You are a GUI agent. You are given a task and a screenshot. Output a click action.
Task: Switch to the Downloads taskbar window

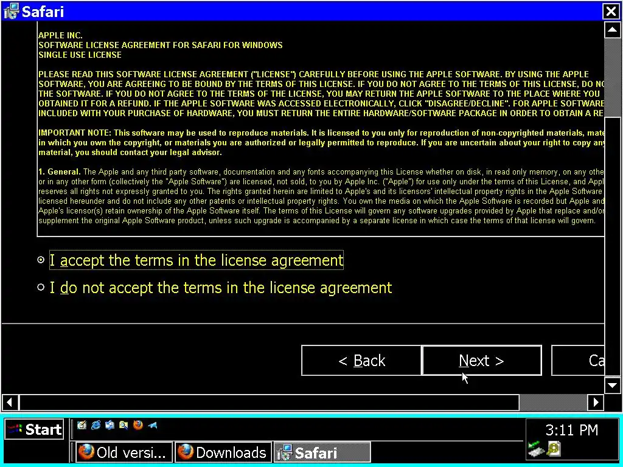pyautogui.click(x=223, y=452)
